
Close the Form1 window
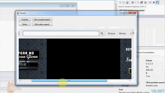click(x=133, y=12)
